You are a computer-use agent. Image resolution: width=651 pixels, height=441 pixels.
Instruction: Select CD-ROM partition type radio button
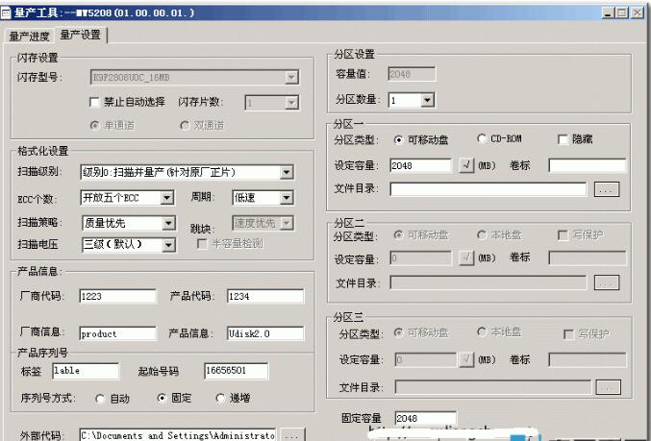point(481,140)
